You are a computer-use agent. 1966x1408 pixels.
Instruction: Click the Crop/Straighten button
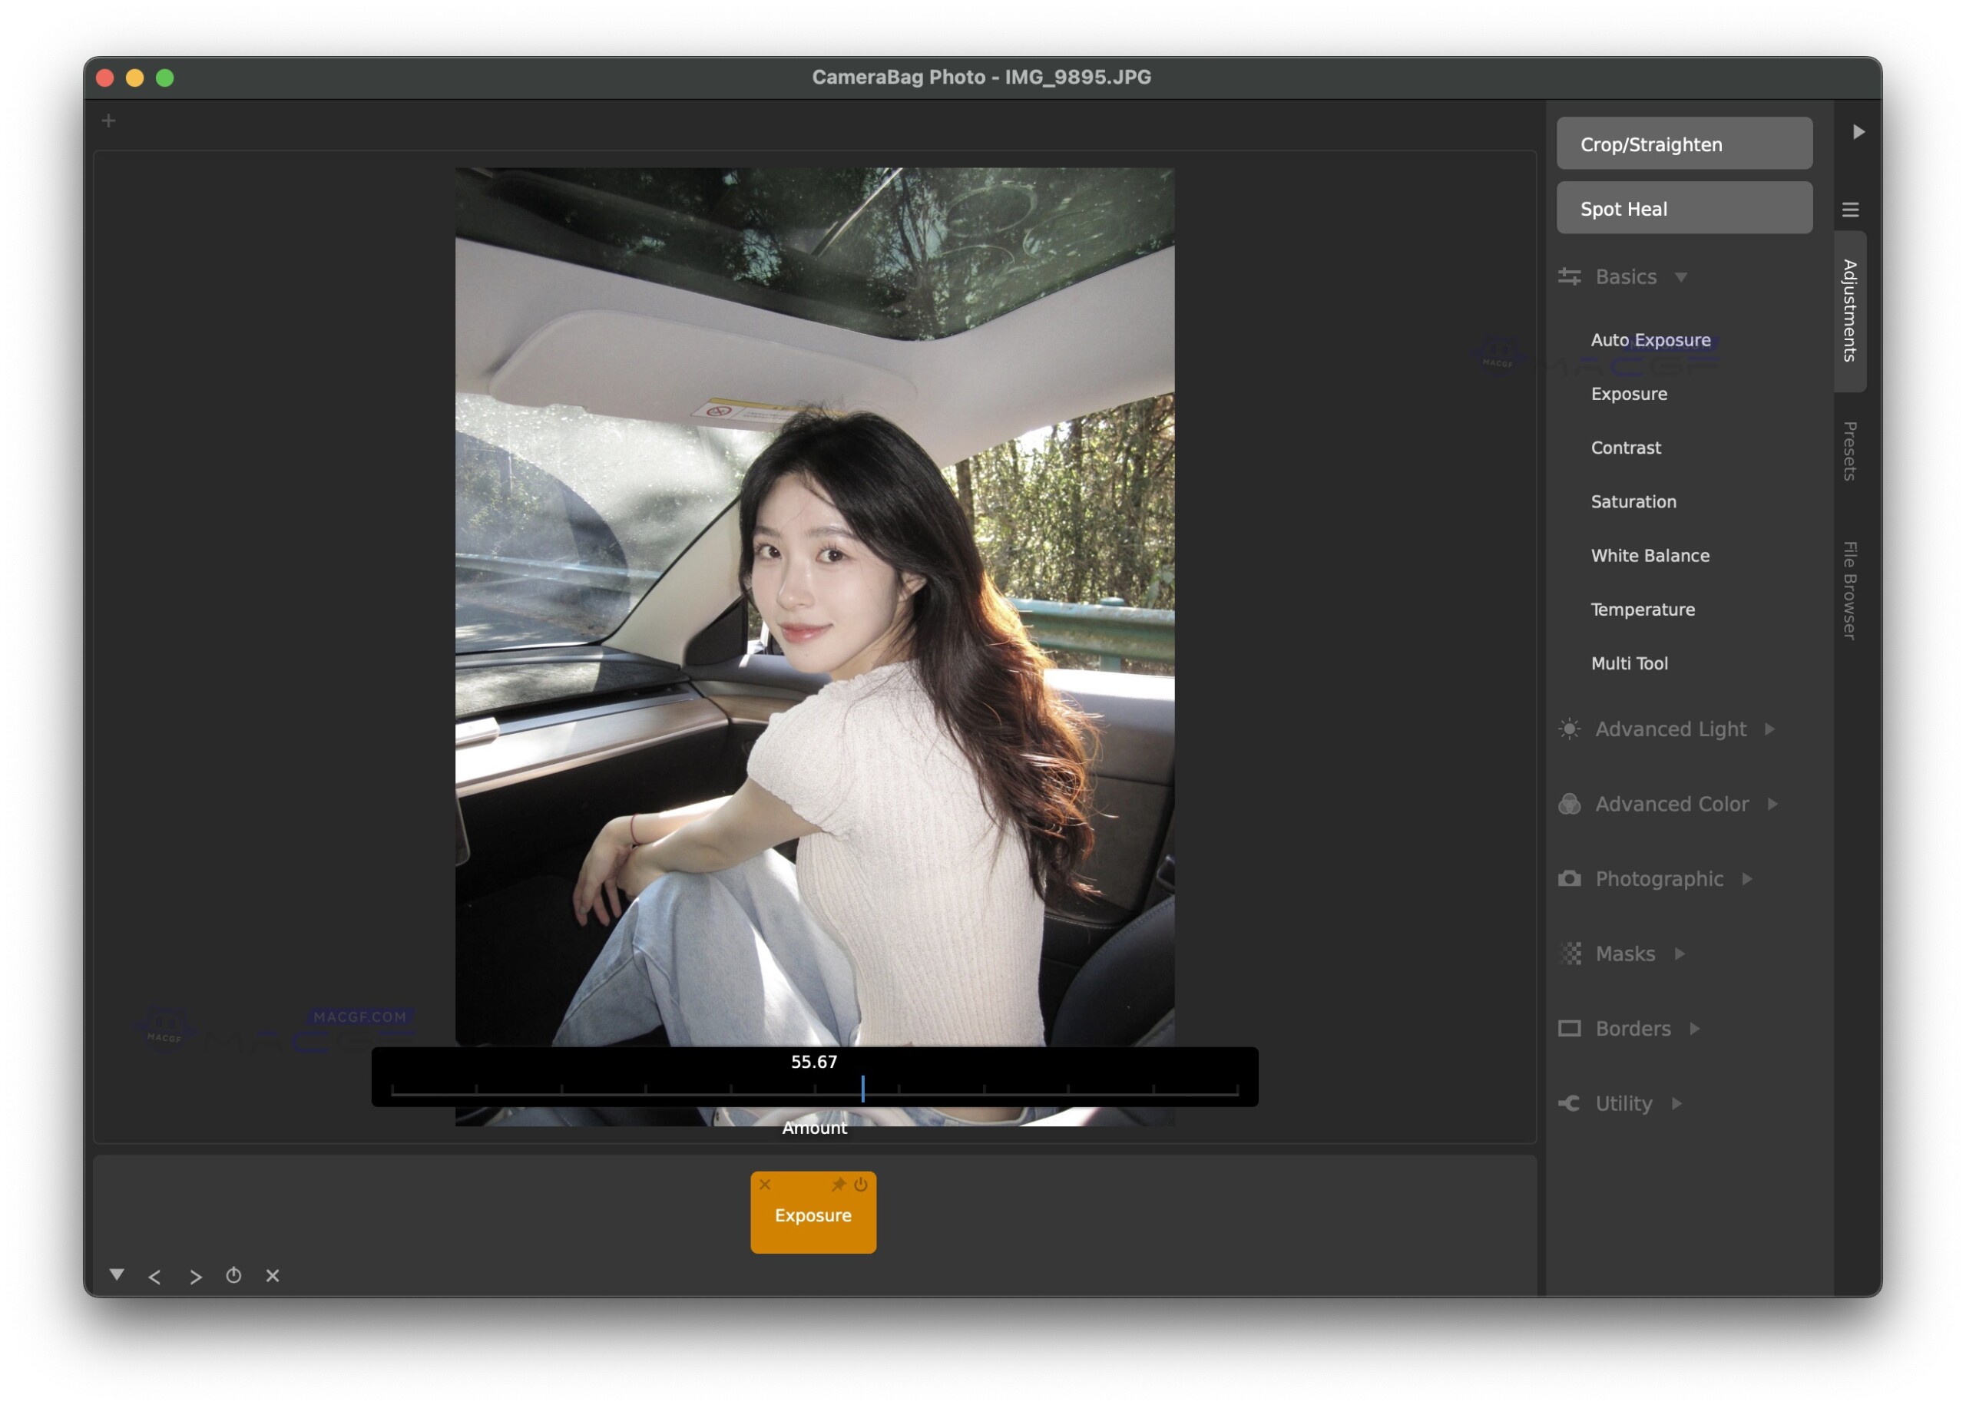tap(1683, 144)
